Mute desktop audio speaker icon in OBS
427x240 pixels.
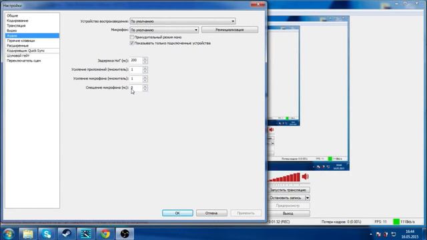(x=306, y=177)
